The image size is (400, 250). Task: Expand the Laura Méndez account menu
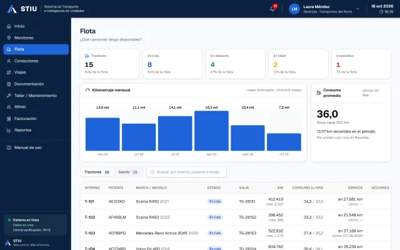(357, 9)
